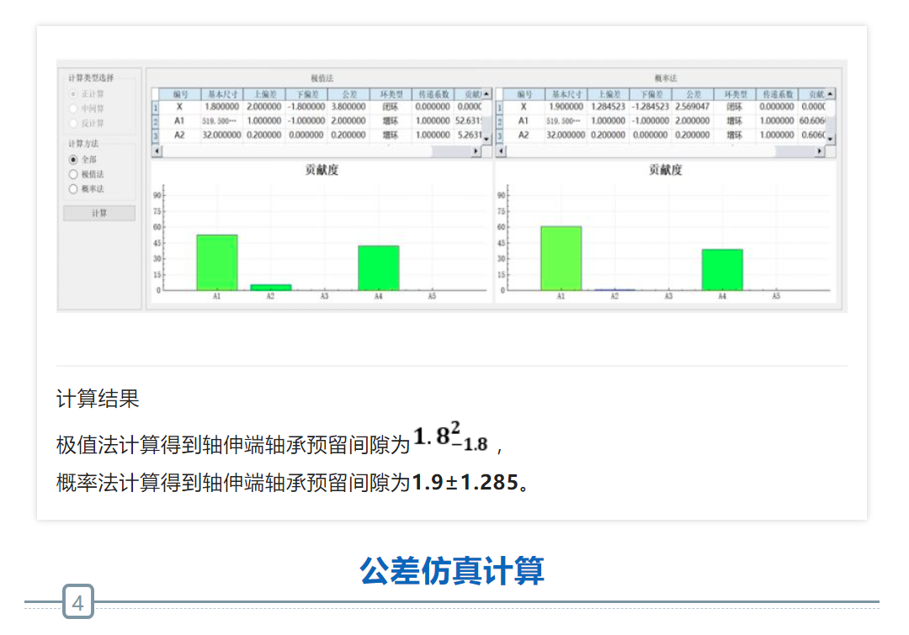
Task: Click the A2 bar in the left 贡献度 chart
Action: [x=271, y=288]
